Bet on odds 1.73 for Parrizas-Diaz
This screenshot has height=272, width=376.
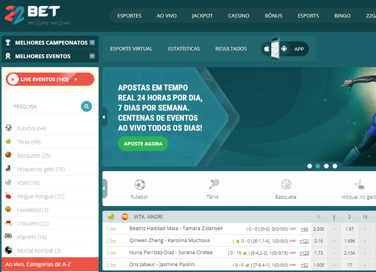pos(319,253)
